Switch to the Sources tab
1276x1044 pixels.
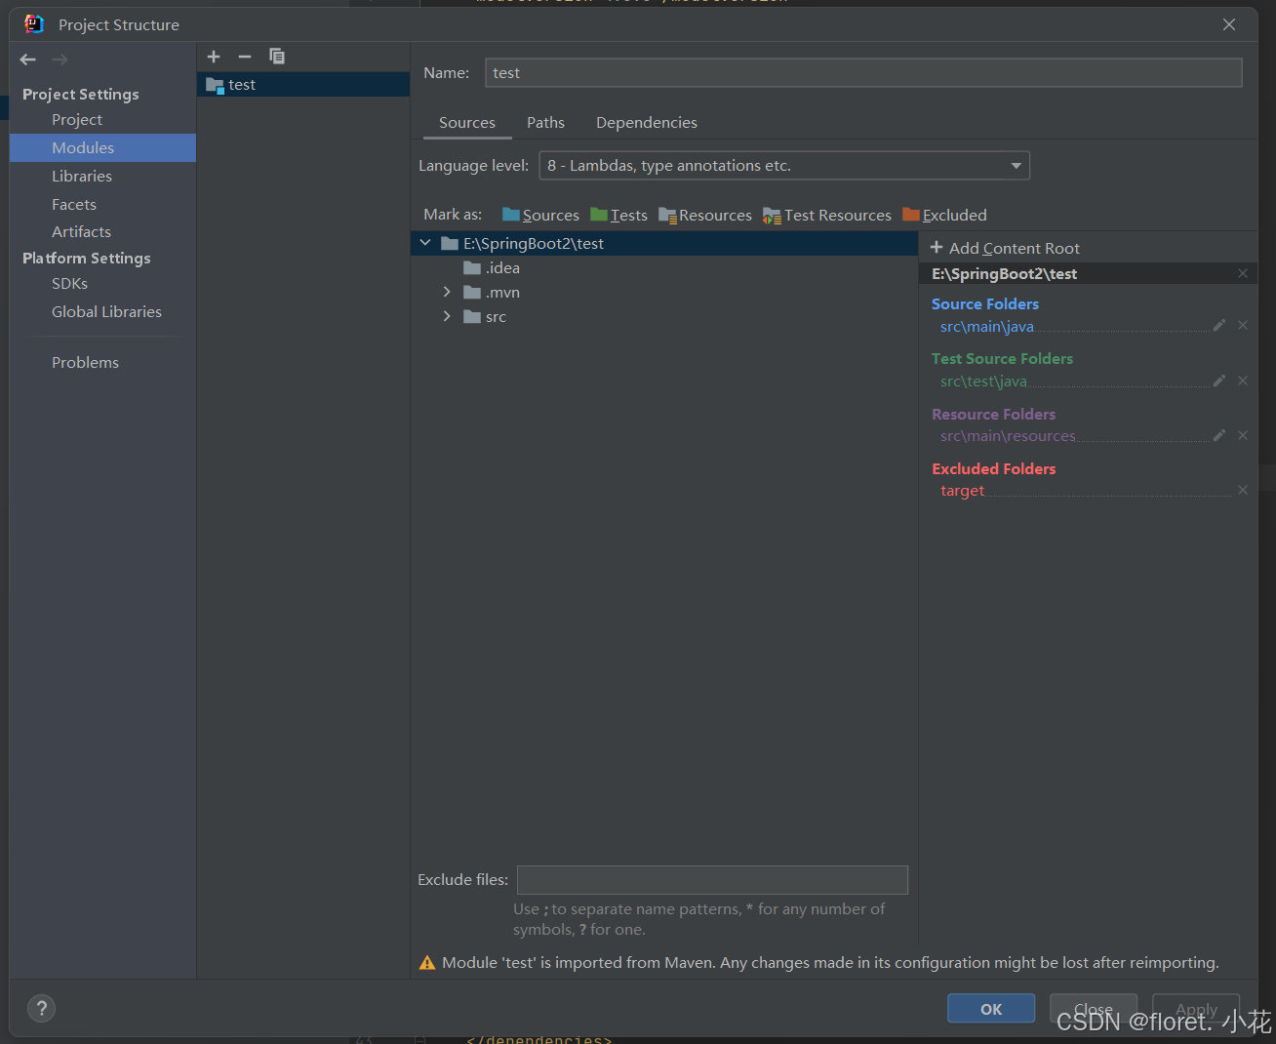tap(467, 123)
